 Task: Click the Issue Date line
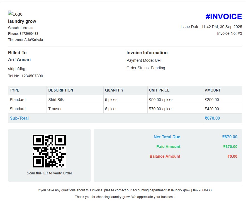click(211, 27)
